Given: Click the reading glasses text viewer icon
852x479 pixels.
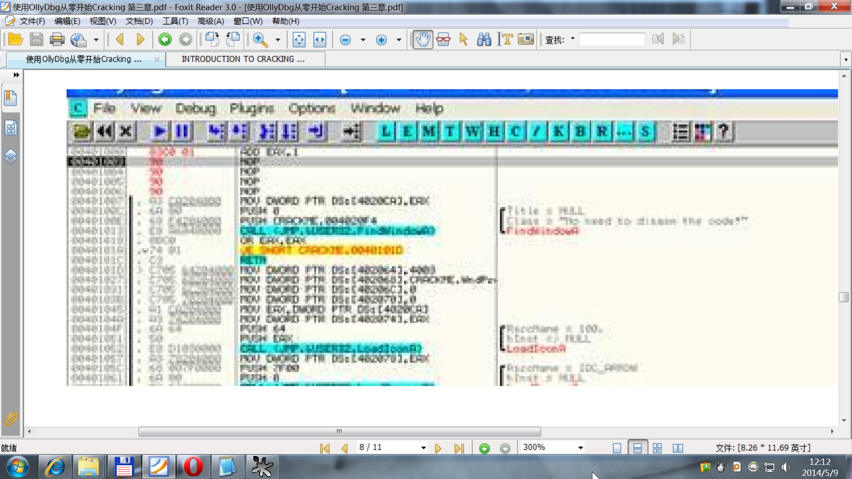Looking at the screenshot, I should tap(443, 39).
